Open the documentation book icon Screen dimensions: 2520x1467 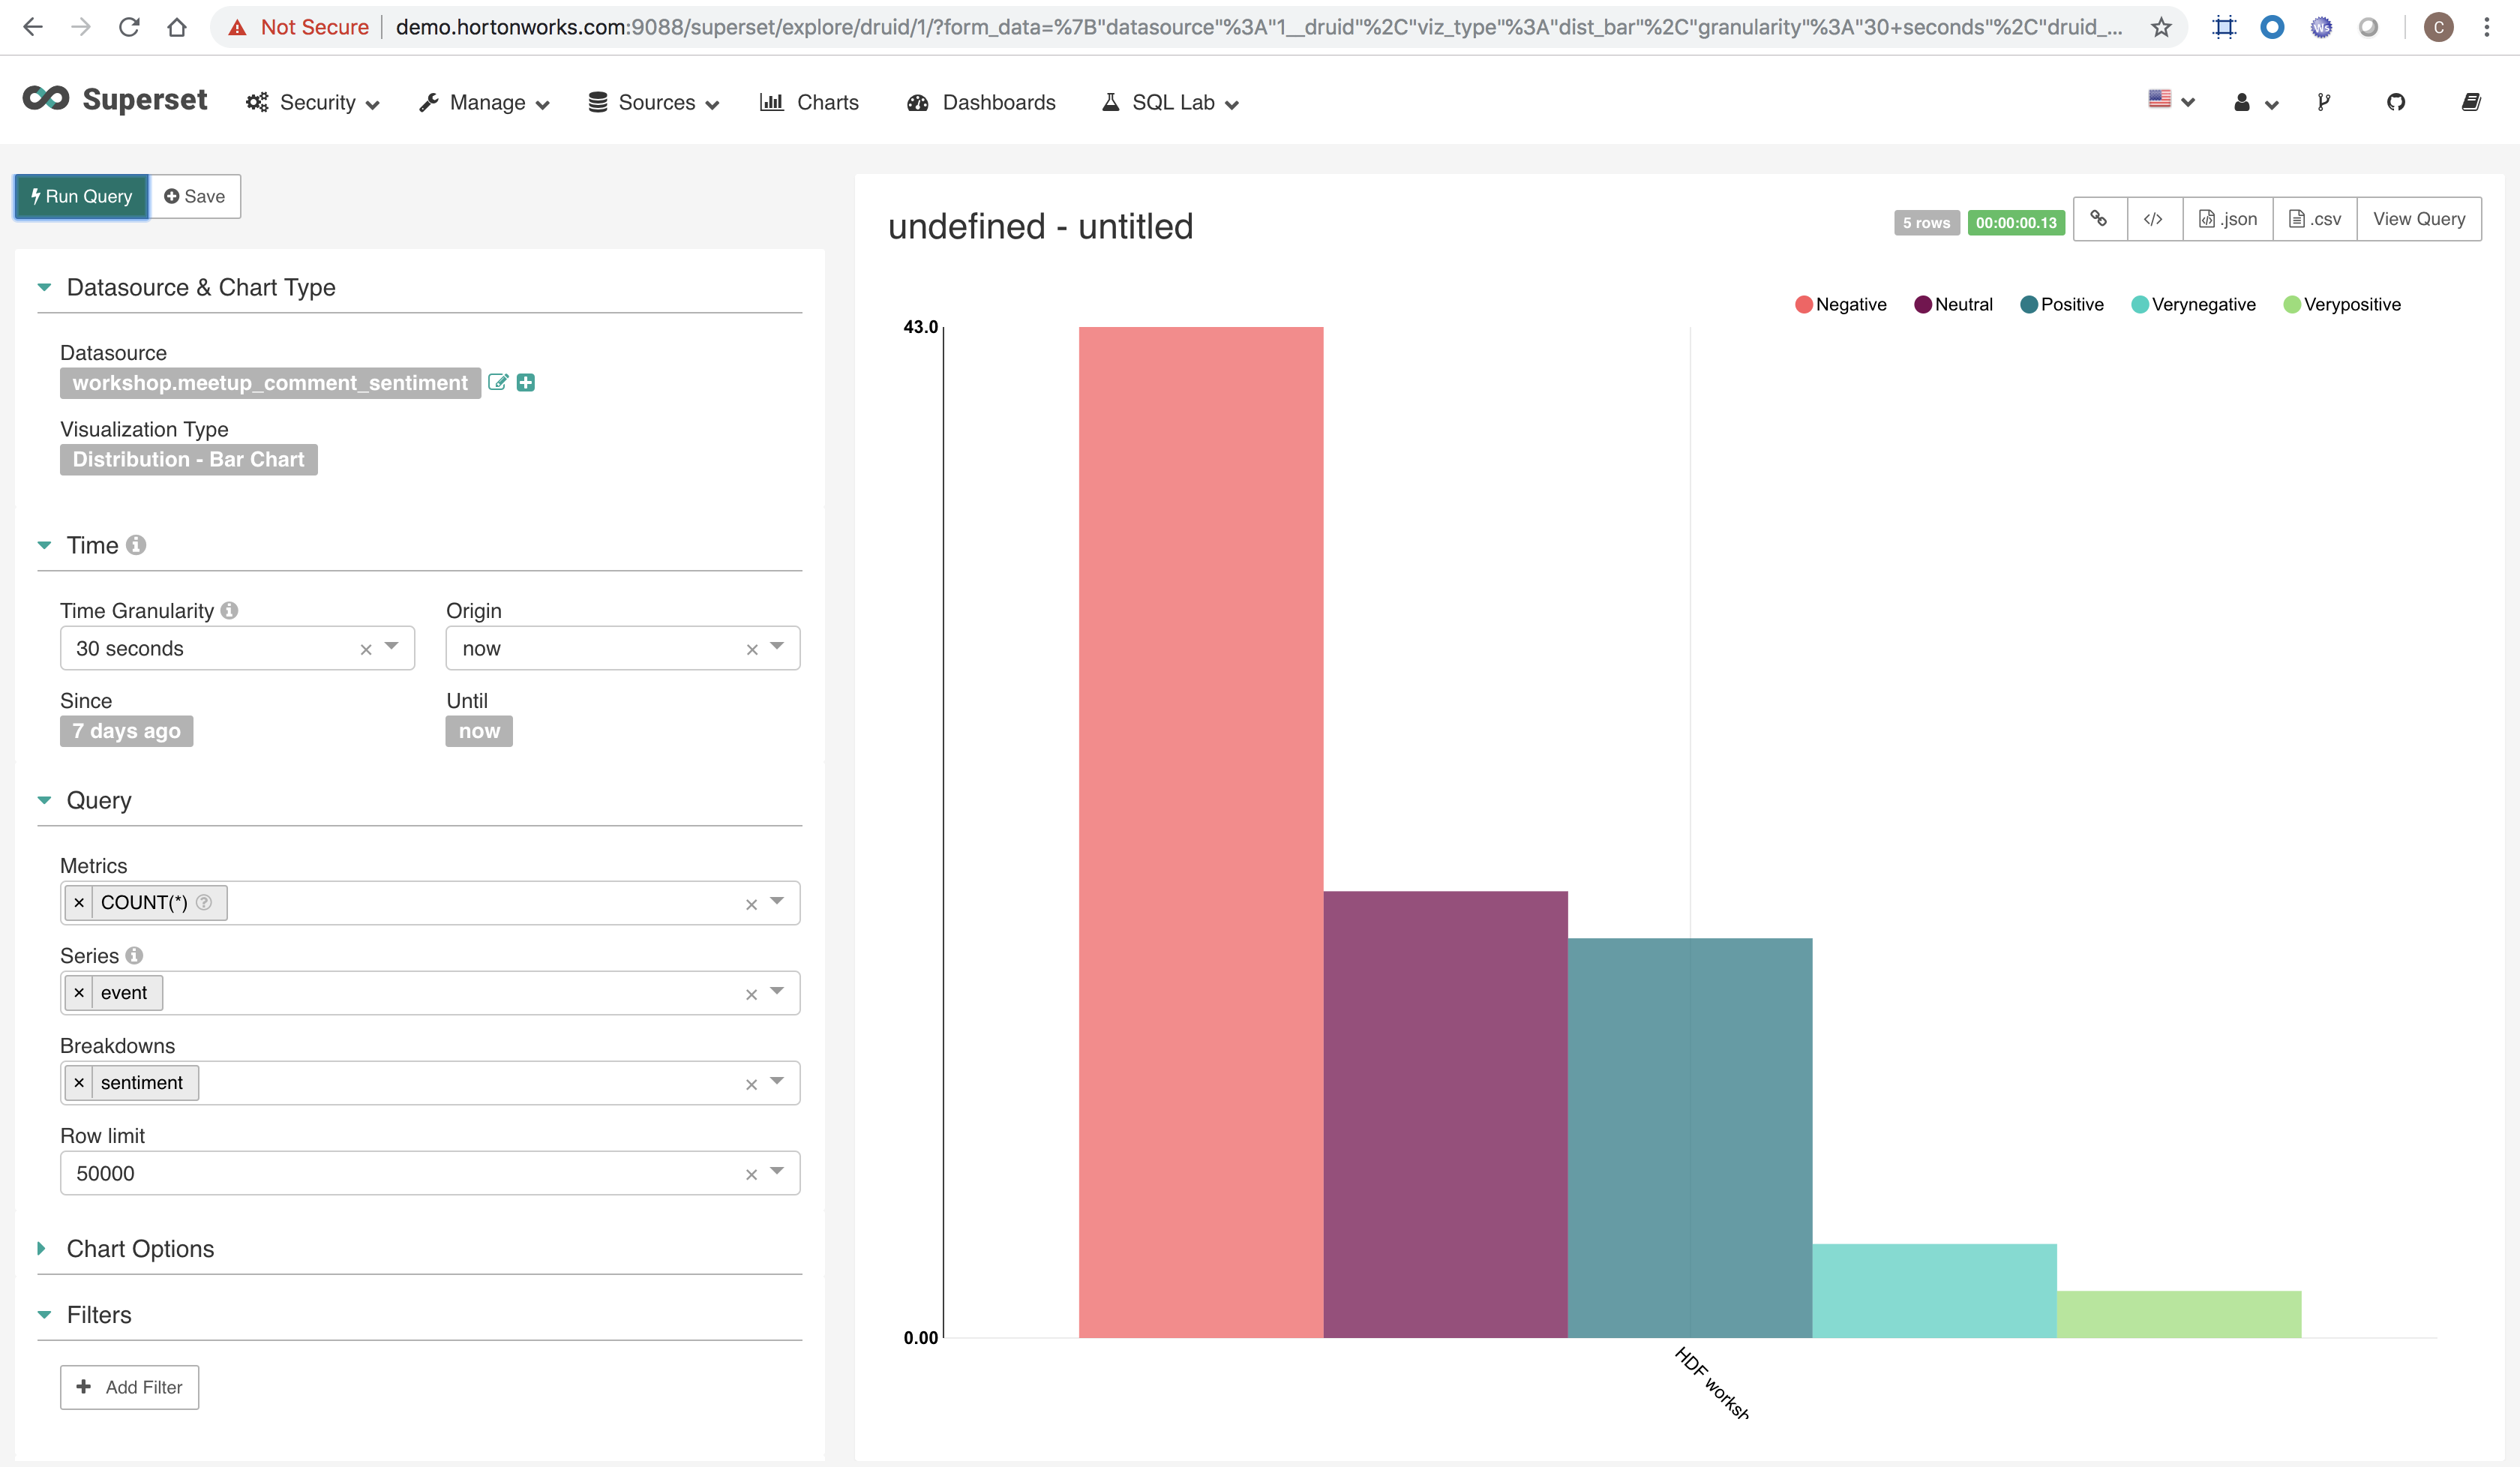[2470, 102]
